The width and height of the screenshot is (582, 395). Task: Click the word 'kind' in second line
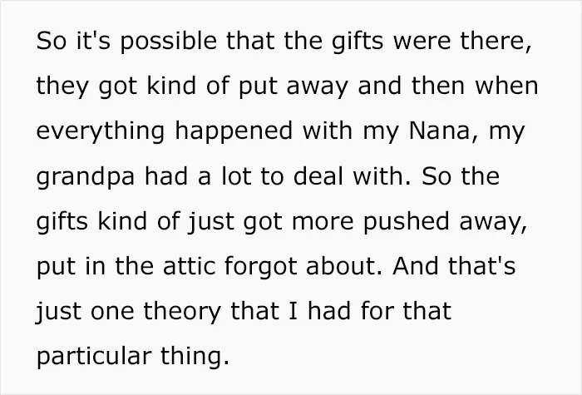(x=171, y=86)
